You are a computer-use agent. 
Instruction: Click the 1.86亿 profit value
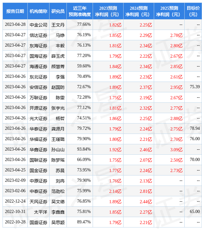[115, 118]
